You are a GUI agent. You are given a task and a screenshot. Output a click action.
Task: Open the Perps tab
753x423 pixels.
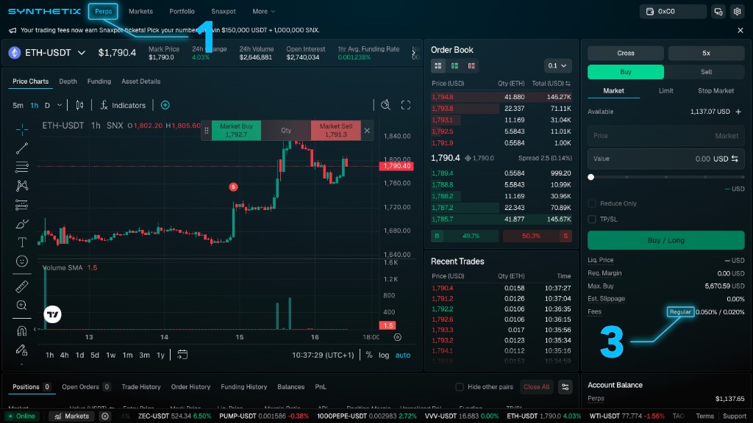coord(103,12)
